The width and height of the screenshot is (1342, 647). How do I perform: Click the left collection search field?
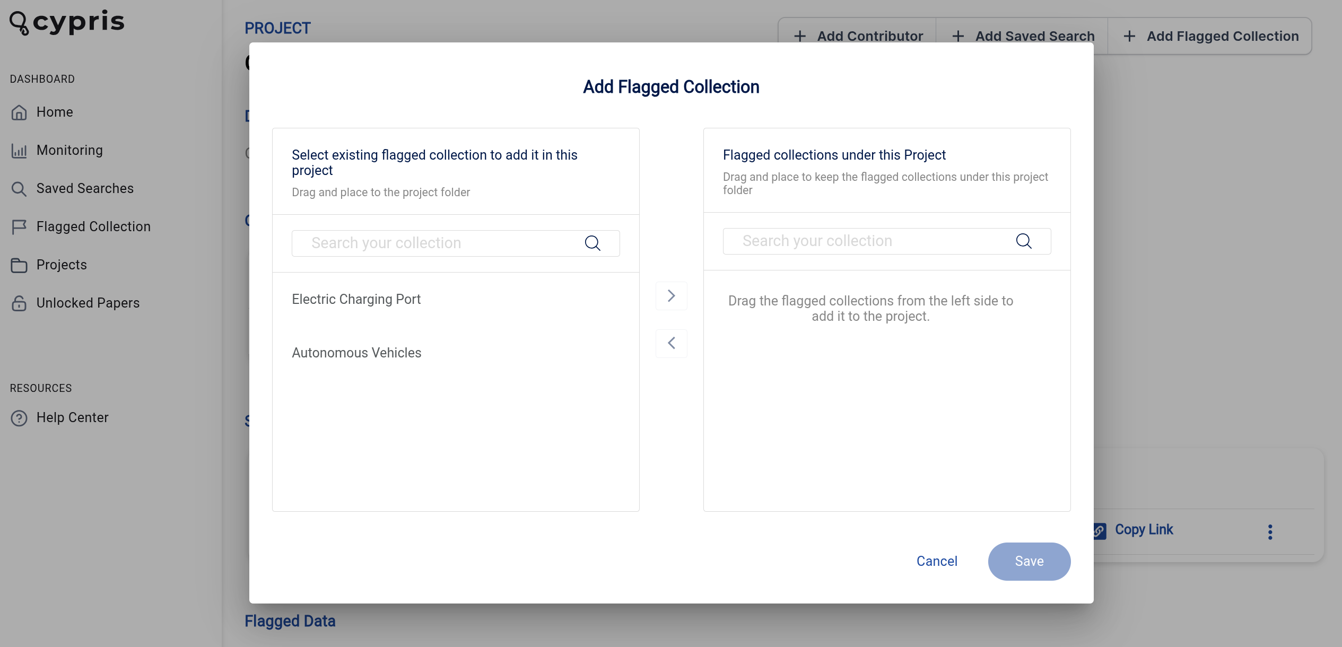(x=455, y=243)
